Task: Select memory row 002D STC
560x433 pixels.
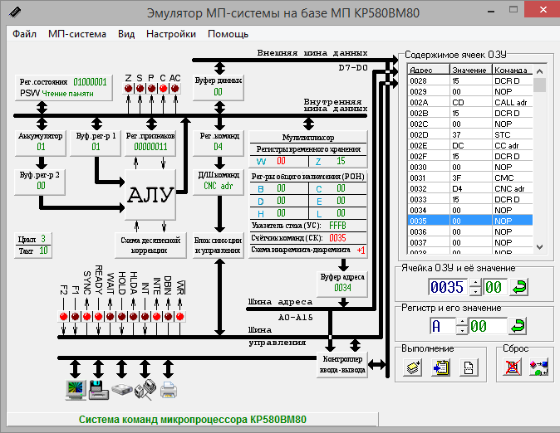Action: (x=470, y=135)
